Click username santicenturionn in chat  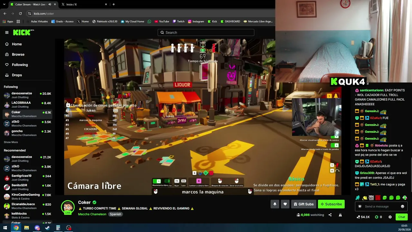pos(372,90)
